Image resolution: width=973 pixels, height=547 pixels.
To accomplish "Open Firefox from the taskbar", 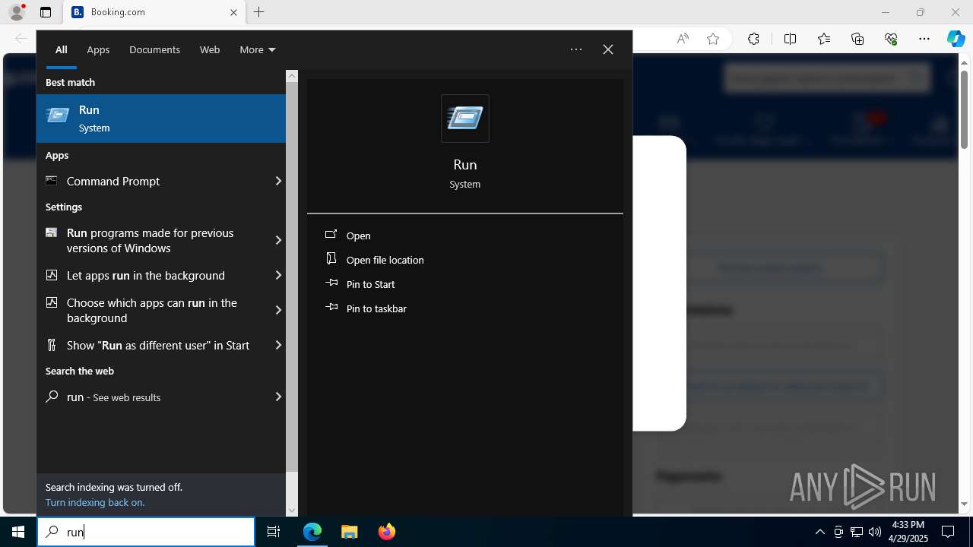I will click(386, 532).
